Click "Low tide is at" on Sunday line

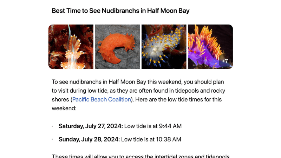(138, 139)
